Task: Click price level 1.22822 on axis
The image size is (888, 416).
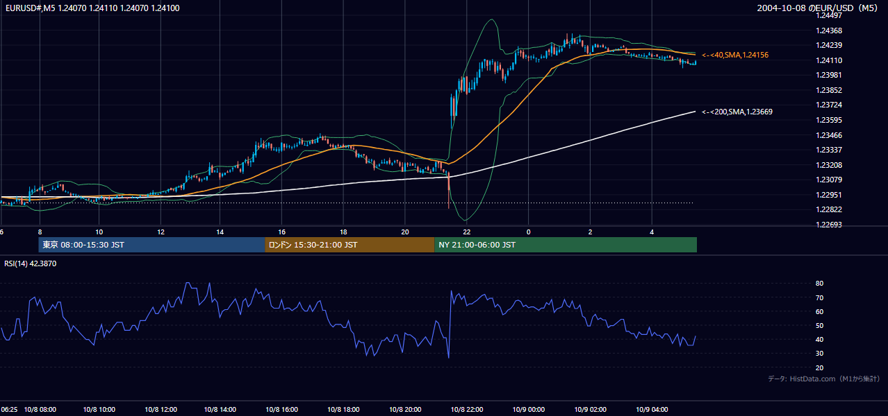Action: coord(828,209)
